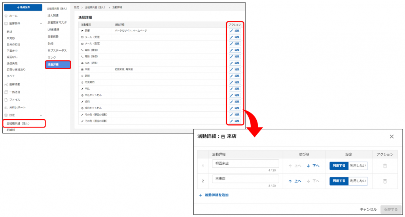Select 新規 under 追客案件
The width and height of the screenshot is (405, 217).
coord(9,32)
